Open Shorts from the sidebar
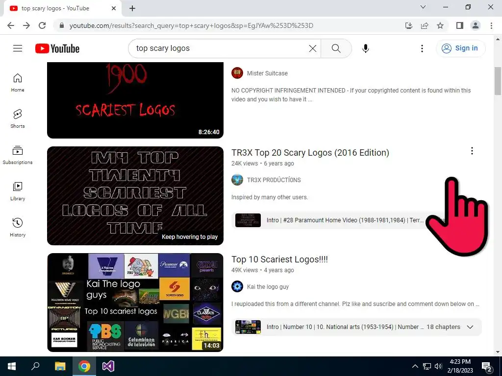Screen dimensions: 502x376 pyautogui.click(x=18, y=118)
